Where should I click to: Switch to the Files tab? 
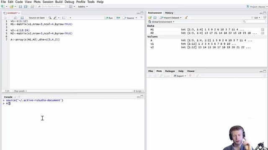coord(151,71)
